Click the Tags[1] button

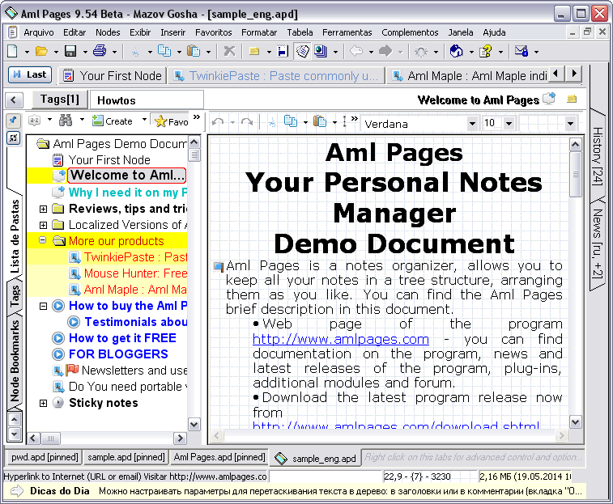pyautogui.click(x=59, y=100)
